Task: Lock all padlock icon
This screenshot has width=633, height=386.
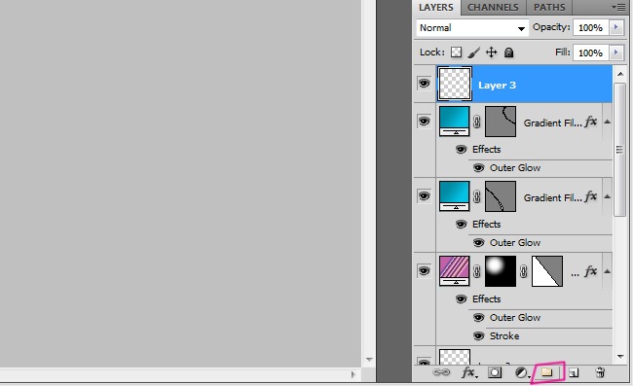Action: pos(508,53)
